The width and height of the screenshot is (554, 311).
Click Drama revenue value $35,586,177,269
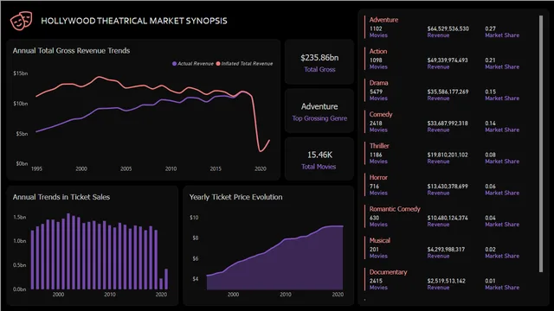[448, 92]
